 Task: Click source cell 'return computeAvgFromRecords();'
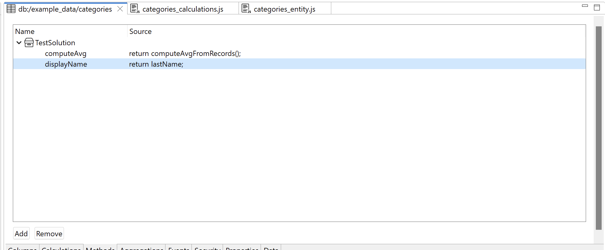[185, 53]
